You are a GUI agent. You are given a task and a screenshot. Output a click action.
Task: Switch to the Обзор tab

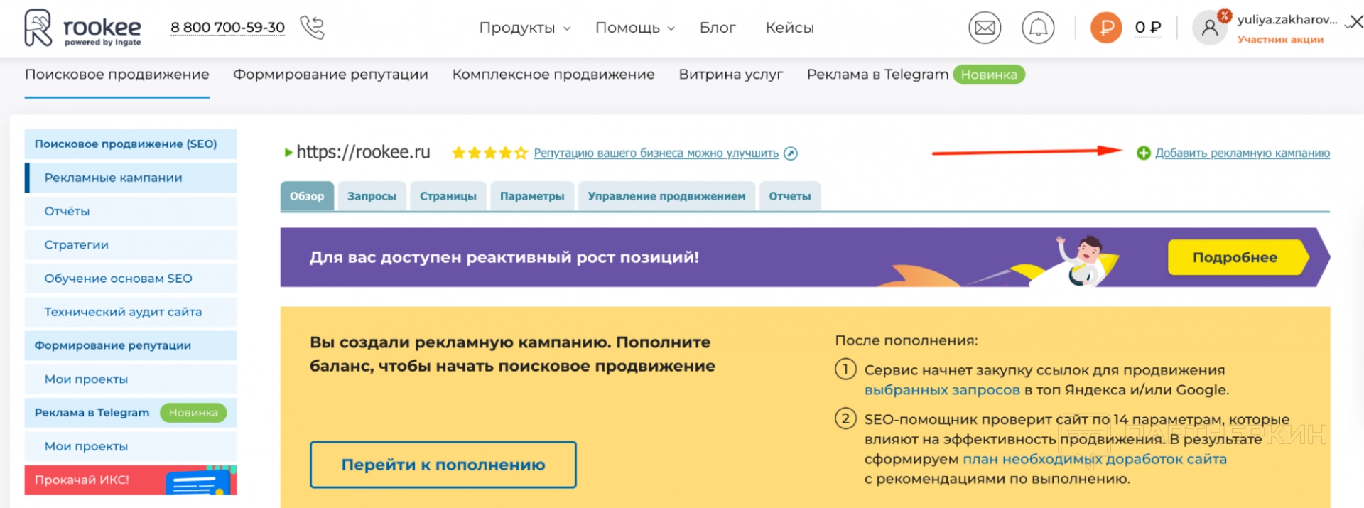(307, 196)
